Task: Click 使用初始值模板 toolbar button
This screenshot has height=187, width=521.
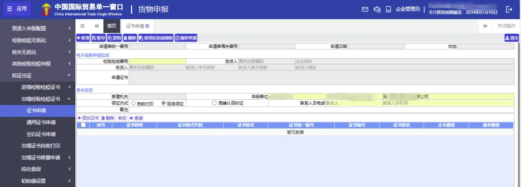Action: click(x=156, y=38)
